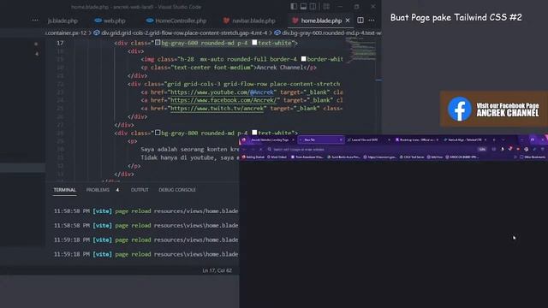The image size is (548, 308).
Task: Click browser back arrow
Action: [245, 149]
